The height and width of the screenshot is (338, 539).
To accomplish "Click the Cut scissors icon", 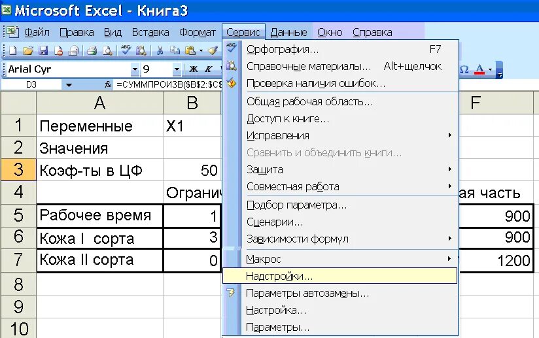I will coord(160,50).
